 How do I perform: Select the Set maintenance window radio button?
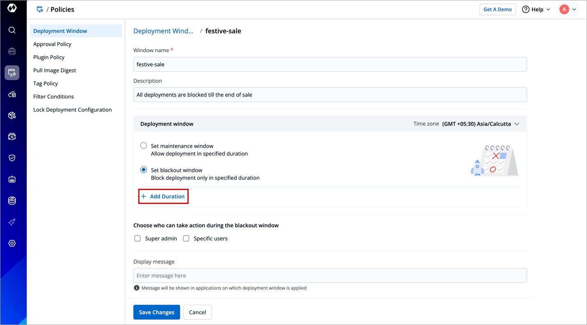144,146
